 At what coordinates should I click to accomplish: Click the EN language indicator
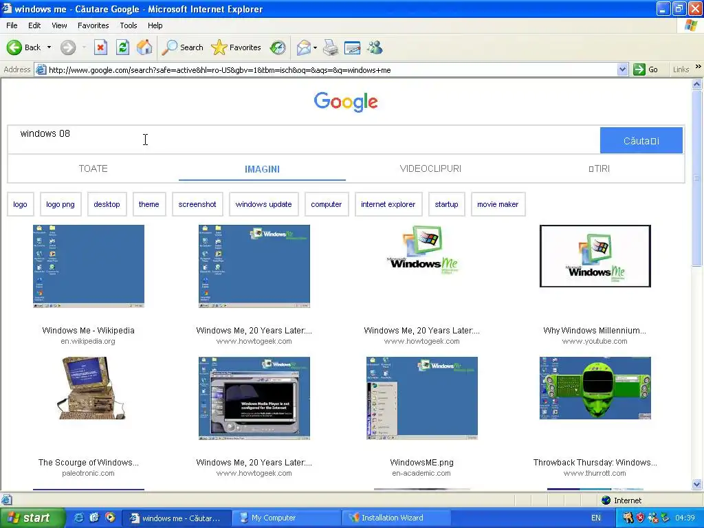coord(596,518)
